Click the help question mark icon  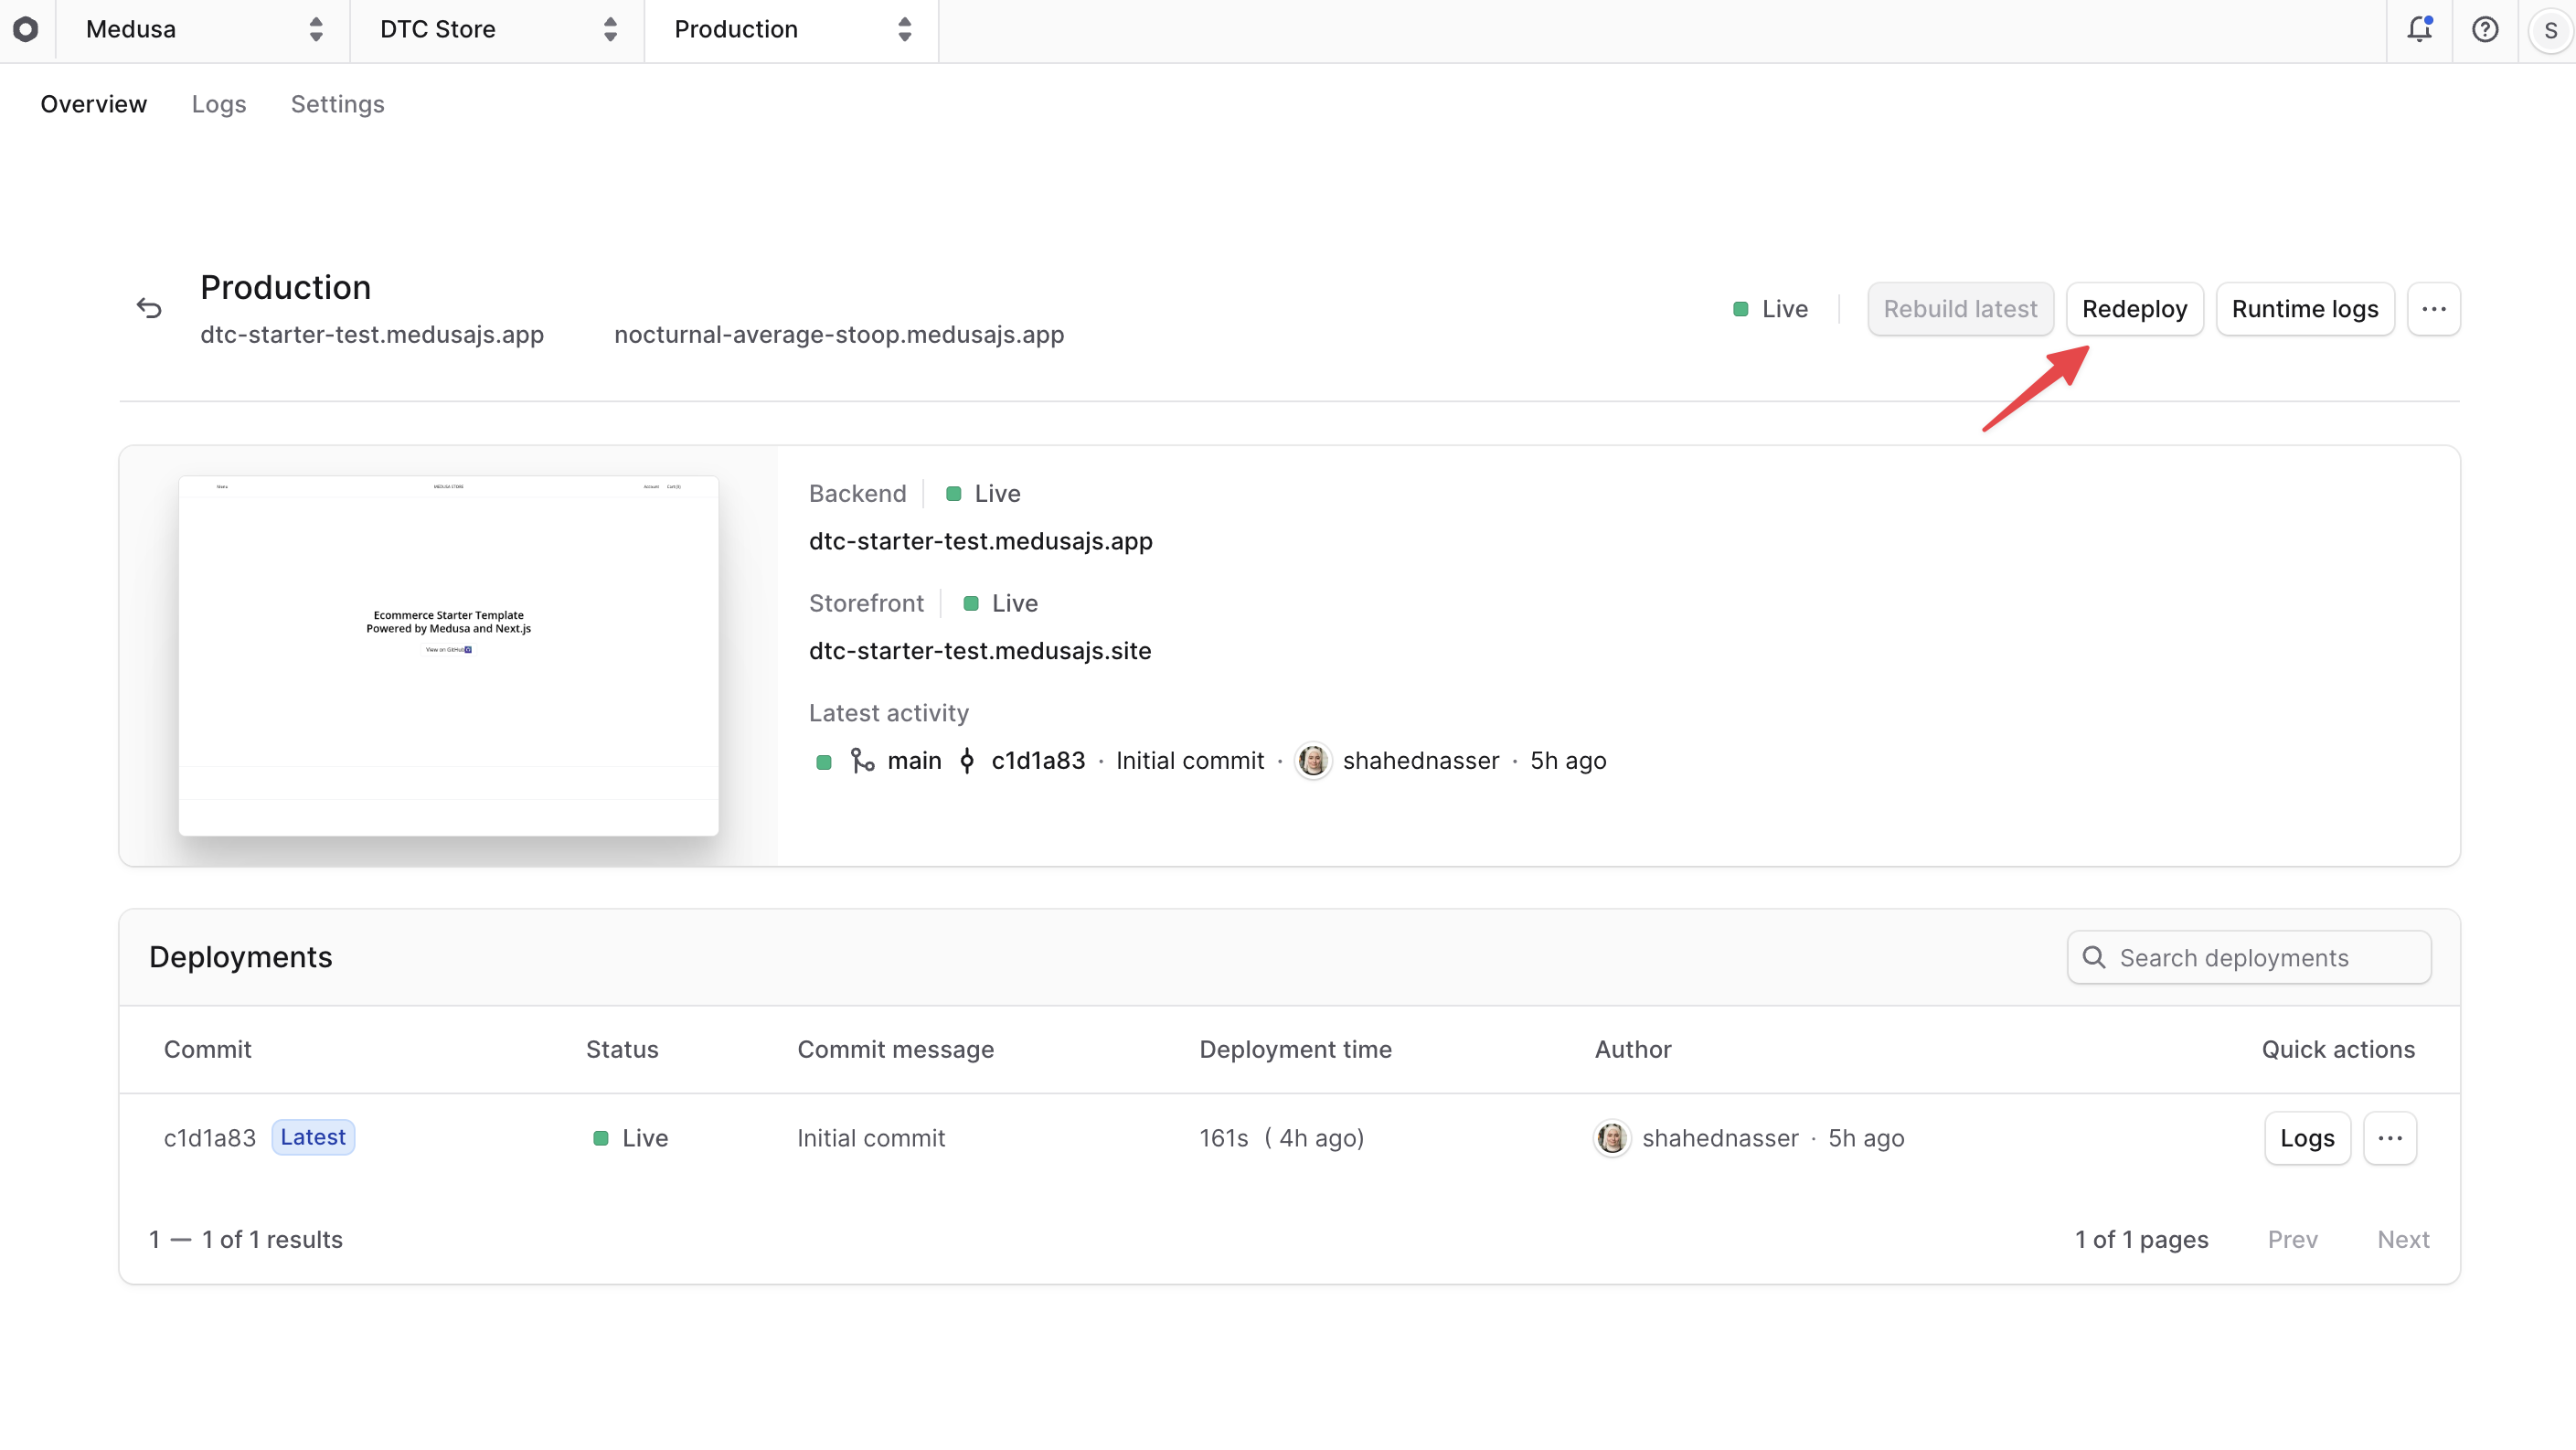pos(2485,30)
